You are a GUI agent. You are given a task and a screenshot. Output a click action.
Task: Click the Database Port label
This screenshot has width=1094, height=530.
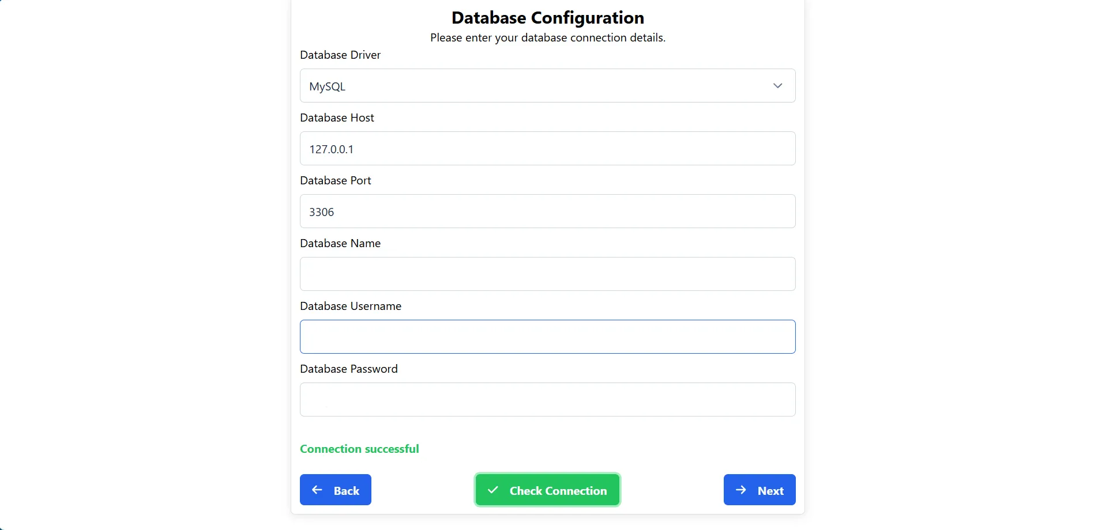point(336,180)
